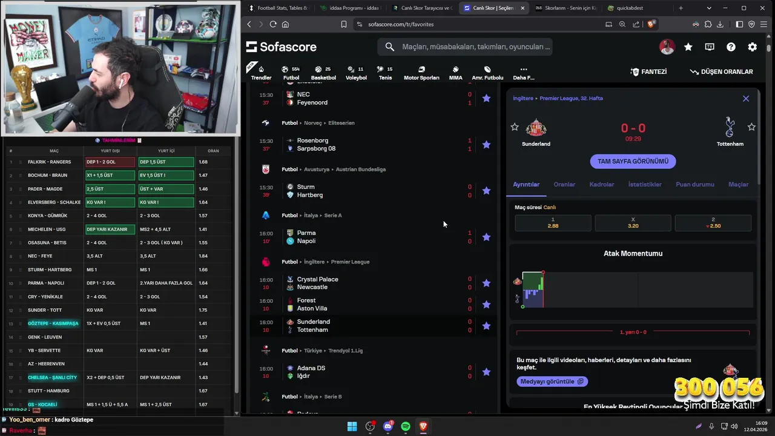Open browser downloads icon
The height and width of the screenshot is (436, 775).
click(x=720, y=24)
